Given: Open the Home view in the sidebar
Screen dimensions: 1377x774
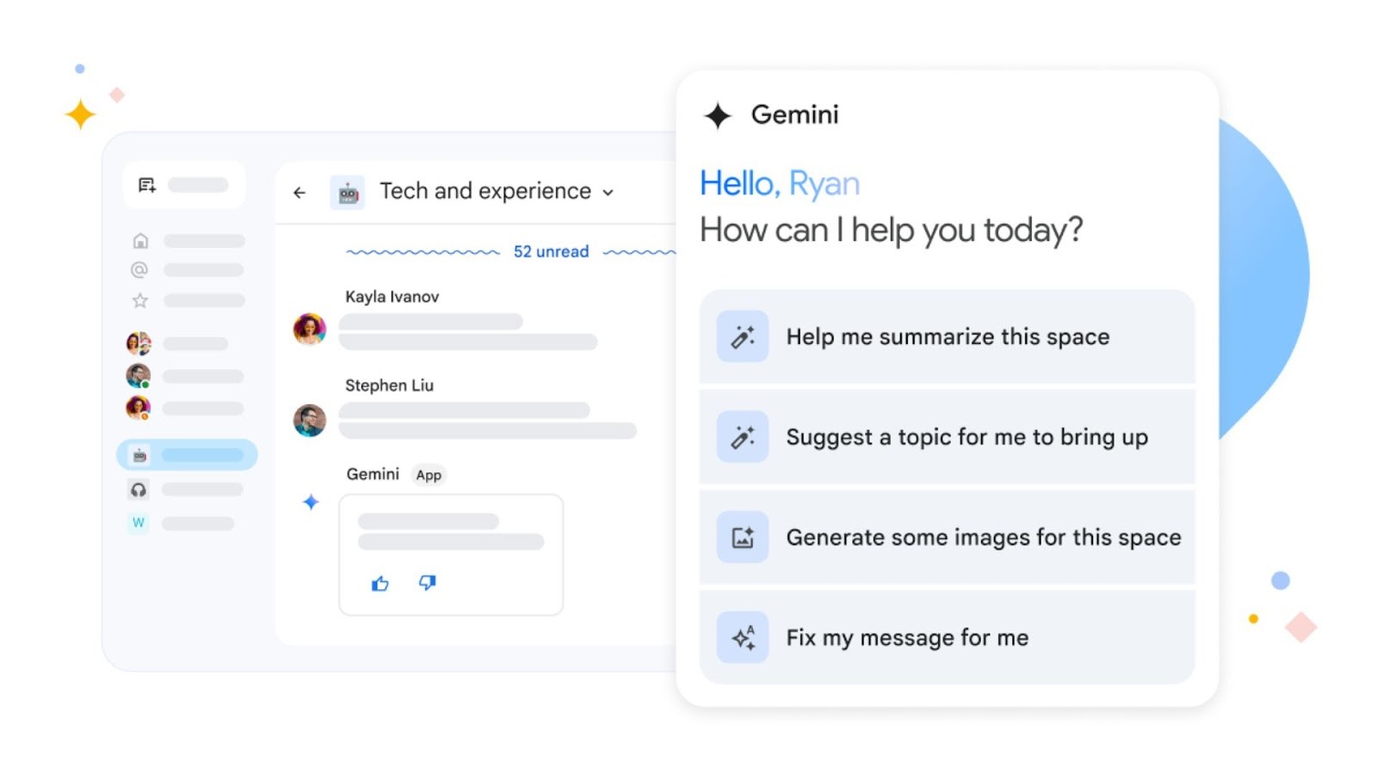Looking at the screenshot, I should (139, 239).
